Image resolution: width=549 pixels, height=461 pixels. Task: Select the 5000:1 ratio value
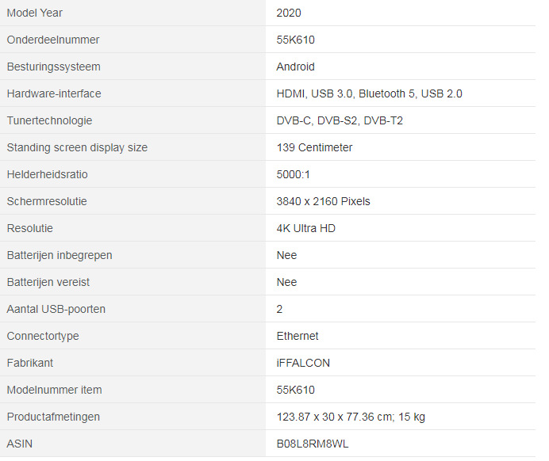click(x=295, y=174)
